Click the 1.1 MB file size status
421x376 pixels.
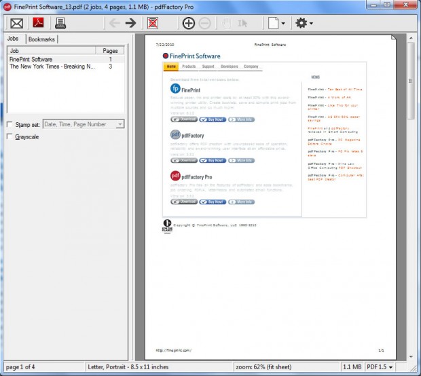point(352,367)
